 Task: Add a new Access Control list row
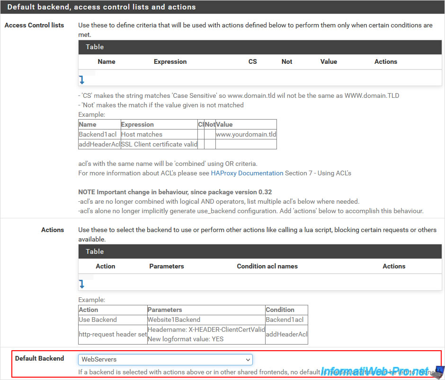click(x=82, y=80)
